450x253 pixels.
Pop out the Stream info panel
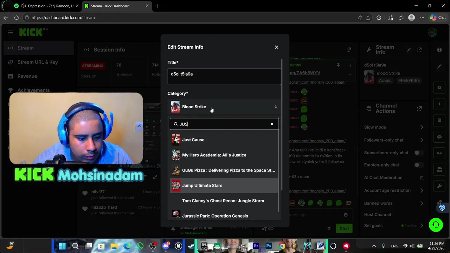[x=419, y=50]
